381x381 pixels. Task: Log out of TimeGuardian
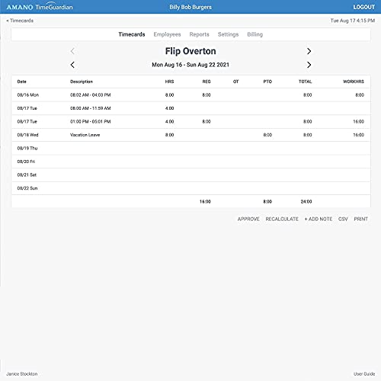click(x=363, y=7)
